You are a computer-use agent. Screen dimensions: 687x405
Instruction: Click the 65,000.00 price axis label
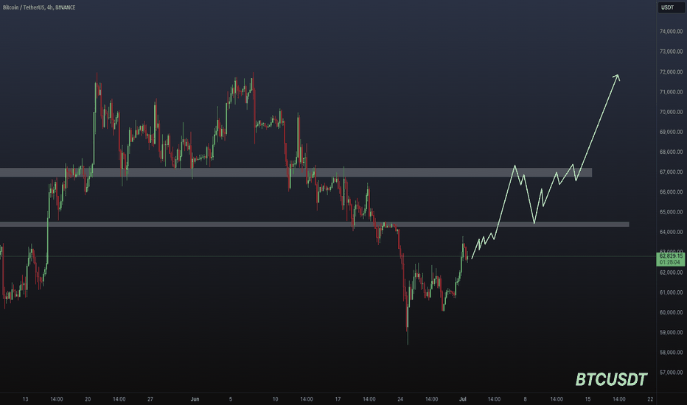coord(671,212)
